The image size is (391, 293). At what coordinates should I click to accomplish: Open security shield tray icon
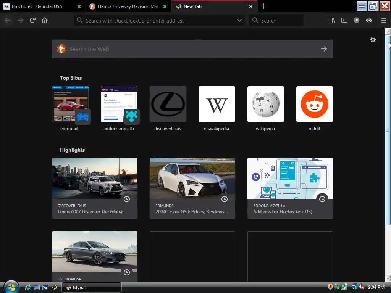point(330,287)
